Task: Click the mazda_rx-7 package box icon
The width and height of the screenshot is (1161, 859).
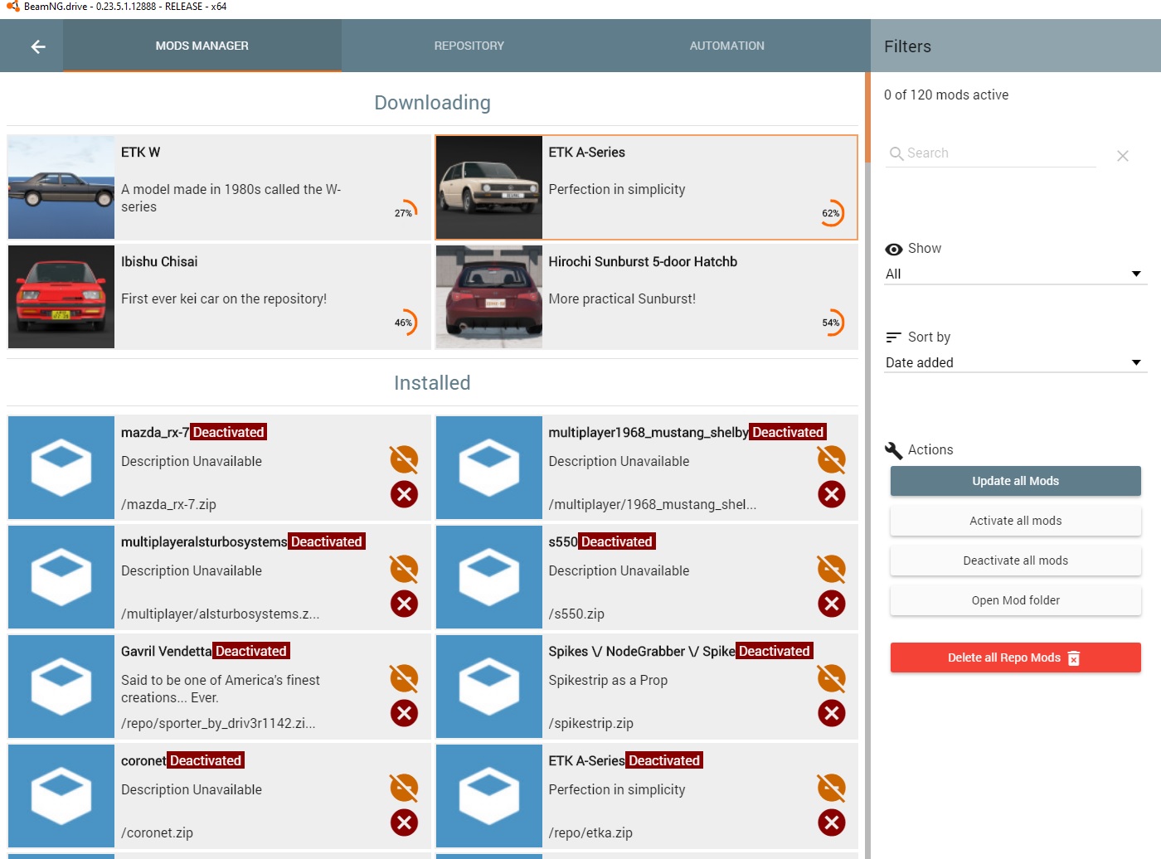Action: 61,468
